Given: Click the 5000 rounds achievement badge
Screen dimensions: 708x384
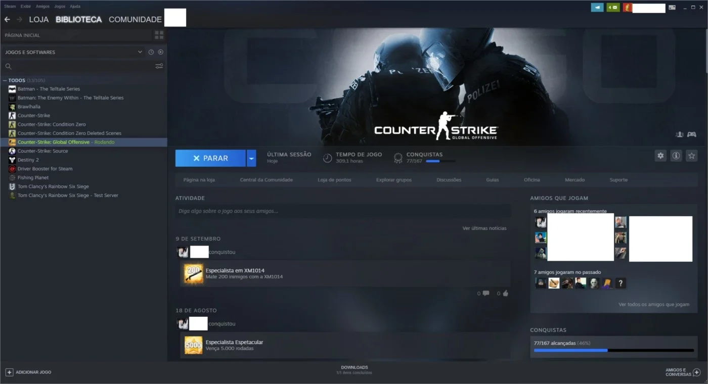Looking at the screenshot, I should click(194, 345).
